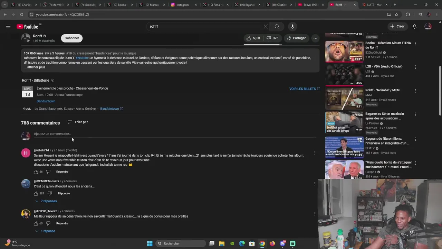Click the weather widget showing 16°C
The image size is (442, 249).
coord(18,243)
